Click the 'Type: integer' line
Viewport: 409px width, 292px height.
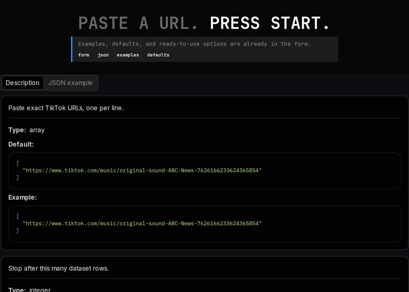coord(29,289)
